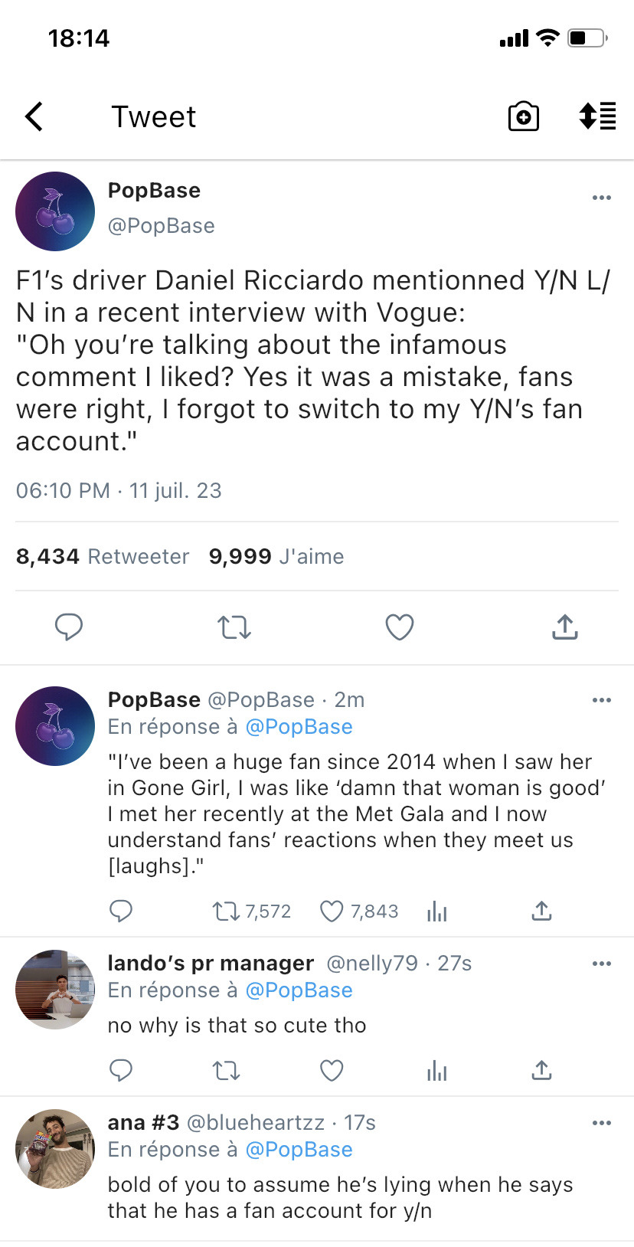Viewport: 634px width, 1247px height.
Task: Like the main PopBase tweet
Action: [400, 627]
